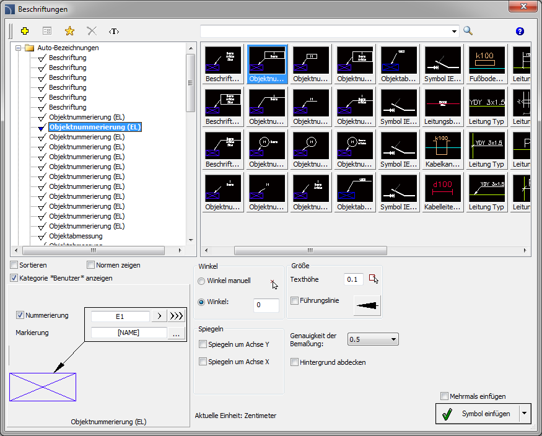Click the <T> text toolbar icon
Viewport: 542px width, 436px height.
[x=114, y=31]
